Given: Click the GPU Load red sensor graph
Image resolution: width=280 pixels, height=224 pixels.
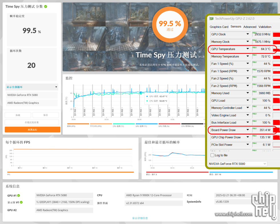Looking at the screenshot, I should click(276, 100).
